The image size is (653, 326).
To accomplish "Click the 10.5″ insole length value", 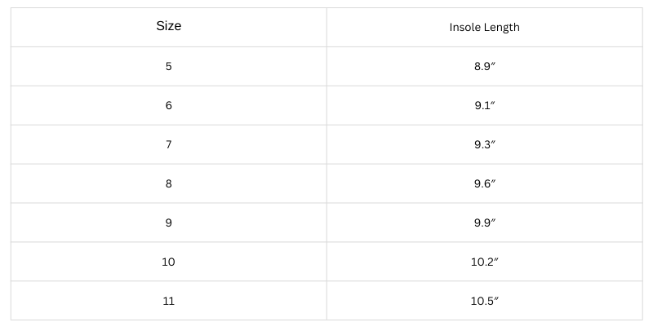I will click(x=485, y=301).
